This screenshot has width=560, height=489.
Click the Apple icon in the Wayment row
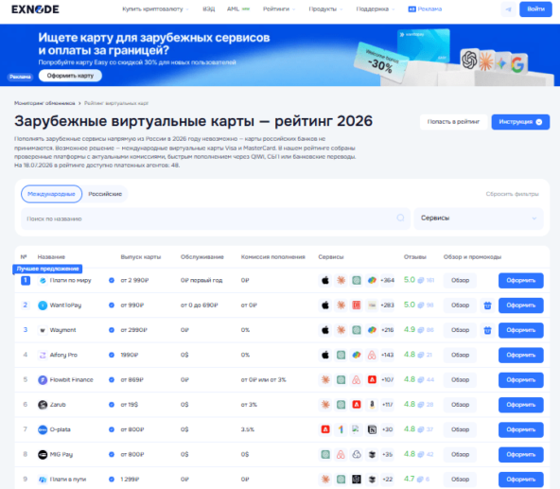[325, 330]
